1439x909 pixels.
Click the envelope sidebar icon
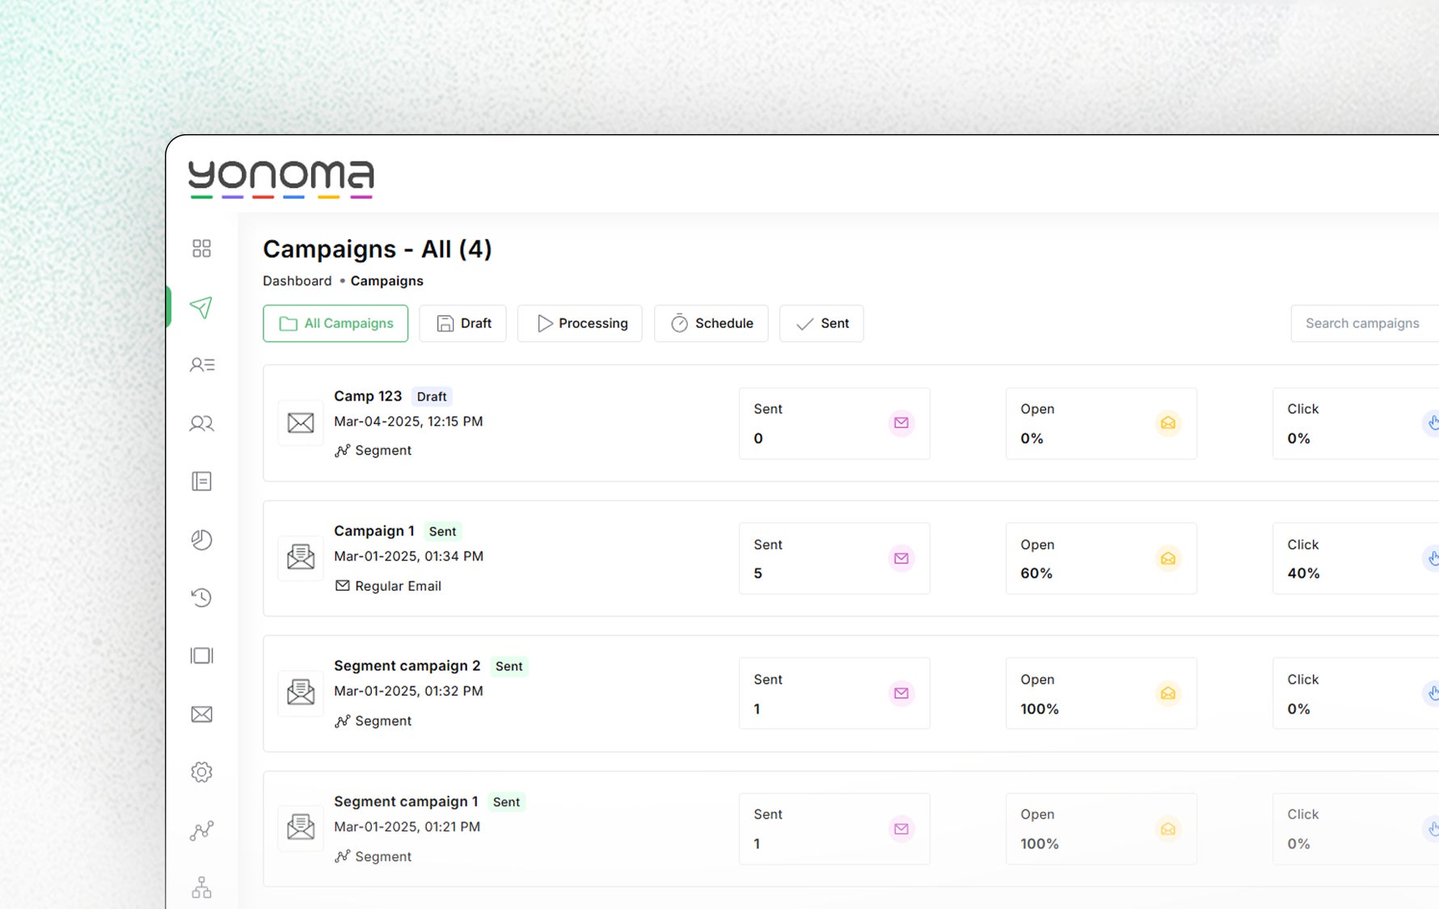coord(201,714)
